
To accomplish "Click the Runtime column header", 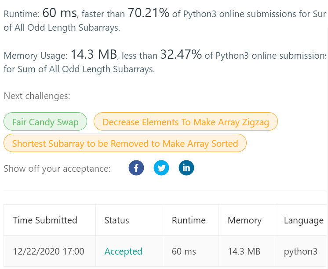I will pyautogui.click(x=189, y=220).
